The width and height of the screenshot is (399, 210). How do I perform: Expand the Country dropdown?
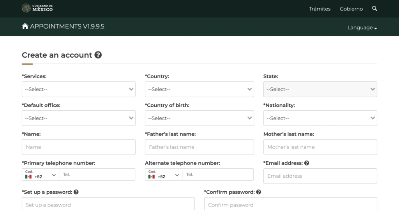(199, 89)
